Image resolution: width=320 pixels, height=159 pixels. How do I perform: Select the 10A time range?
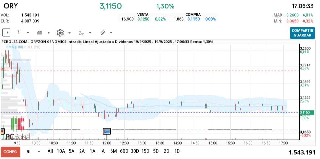pyautogui.click(x=61, y=151)
